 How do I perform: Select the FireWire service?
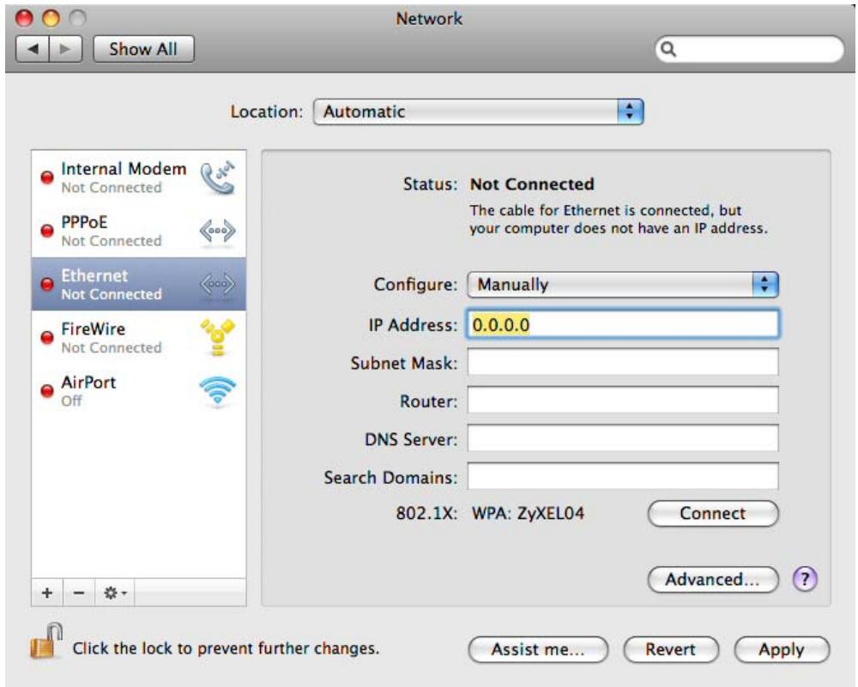[138, 337]
